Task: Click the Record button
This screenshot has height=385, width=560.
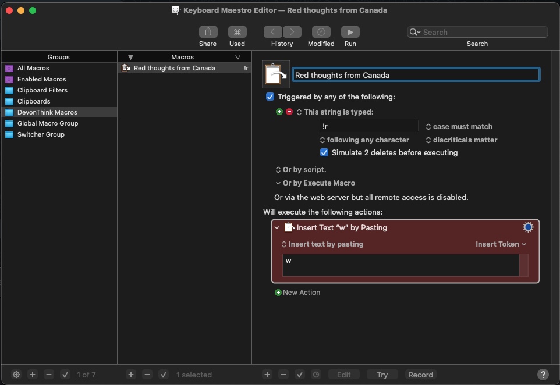Action: tap(420, 375)
